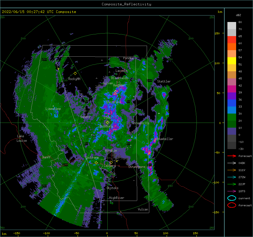Click the Banff label

point(46,157)
